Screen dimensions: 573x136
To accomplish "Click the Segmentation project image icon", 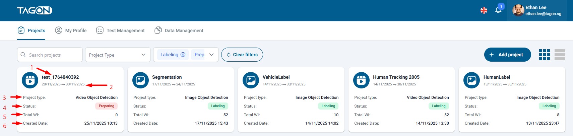I will (140, 80).
